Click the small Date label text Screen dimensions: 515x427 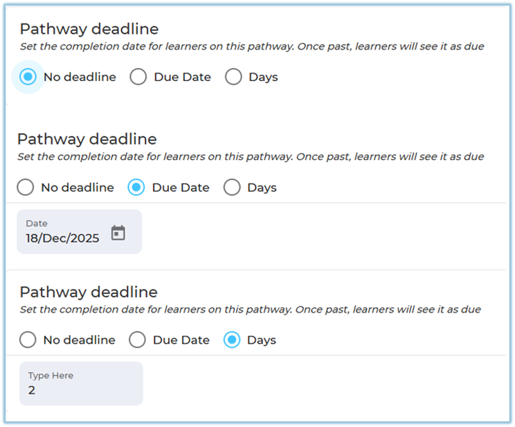pos(37,224)
